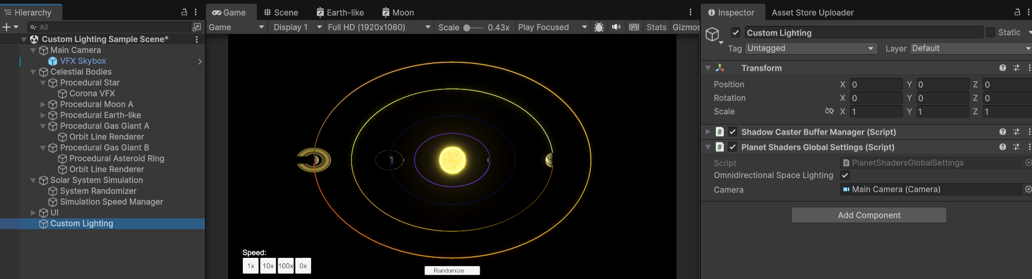Screen dimensions: 1032x279
Task: Disable the Omnidirectional Space Lighting checkbox
Action: [844, 175]
